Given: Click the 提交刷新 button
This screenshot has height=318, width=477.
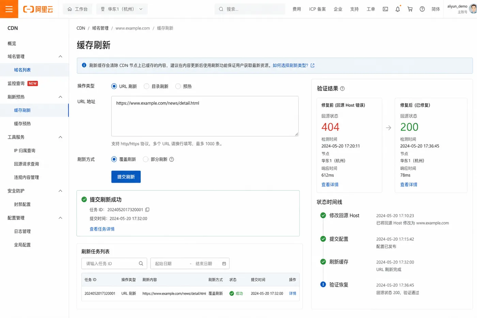Looking at the screenshot, I should pos(126,177).
